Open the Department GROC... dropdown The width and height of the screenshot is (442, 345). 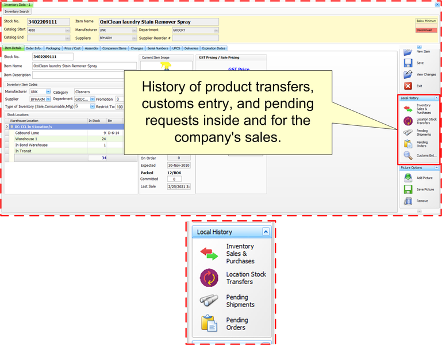click(x=92, y=99)
